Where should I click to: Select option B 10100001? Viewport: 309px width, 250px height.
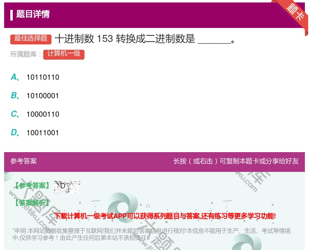[35, 96]
